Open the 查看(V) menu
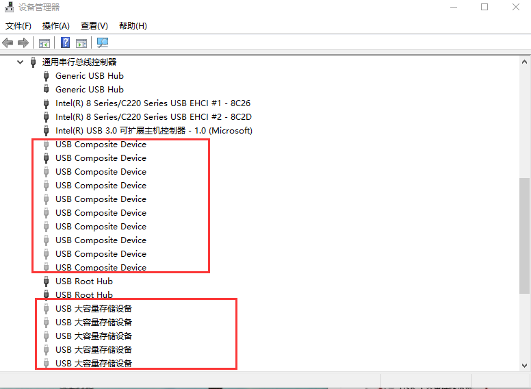Viewport: 531px width, 389px height. tap(94, 26)
